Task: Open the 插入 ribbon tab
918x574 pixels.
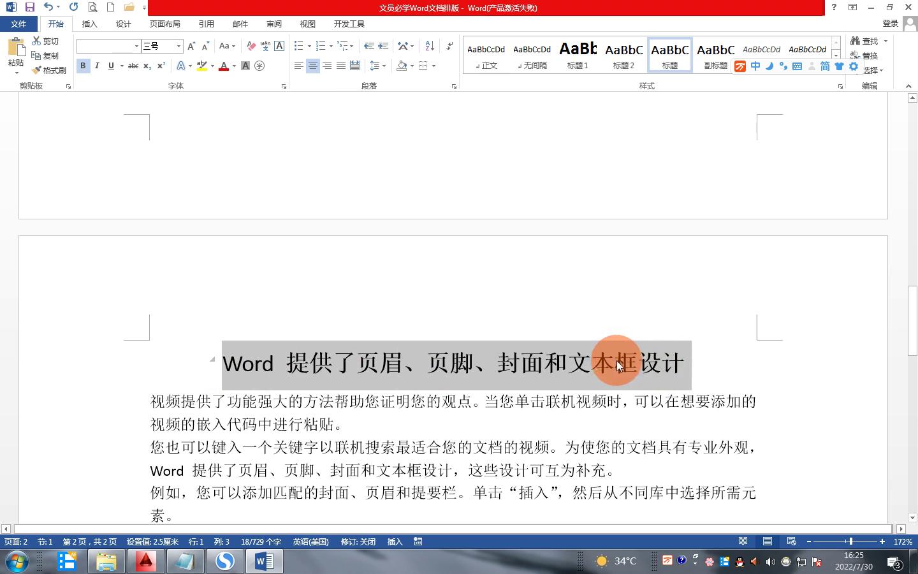Action: click(x=89, y=24)
